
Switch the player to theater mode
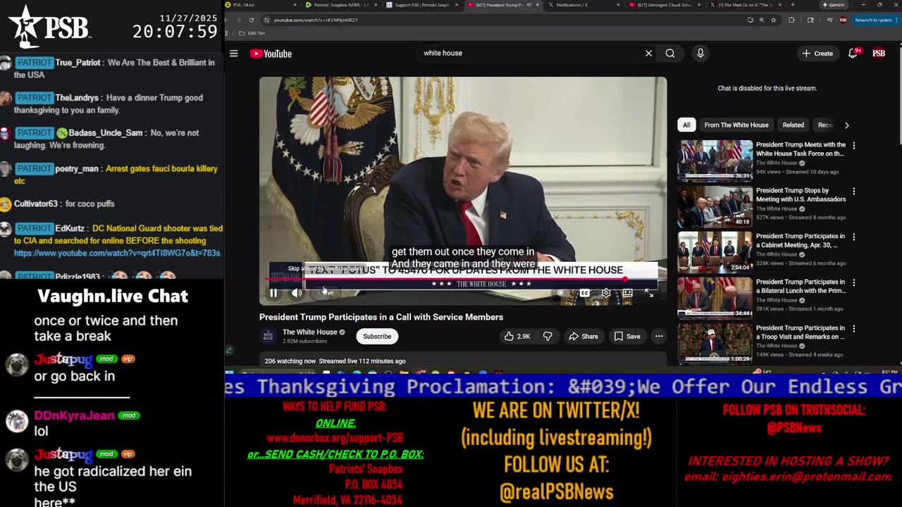pos(627,293)
